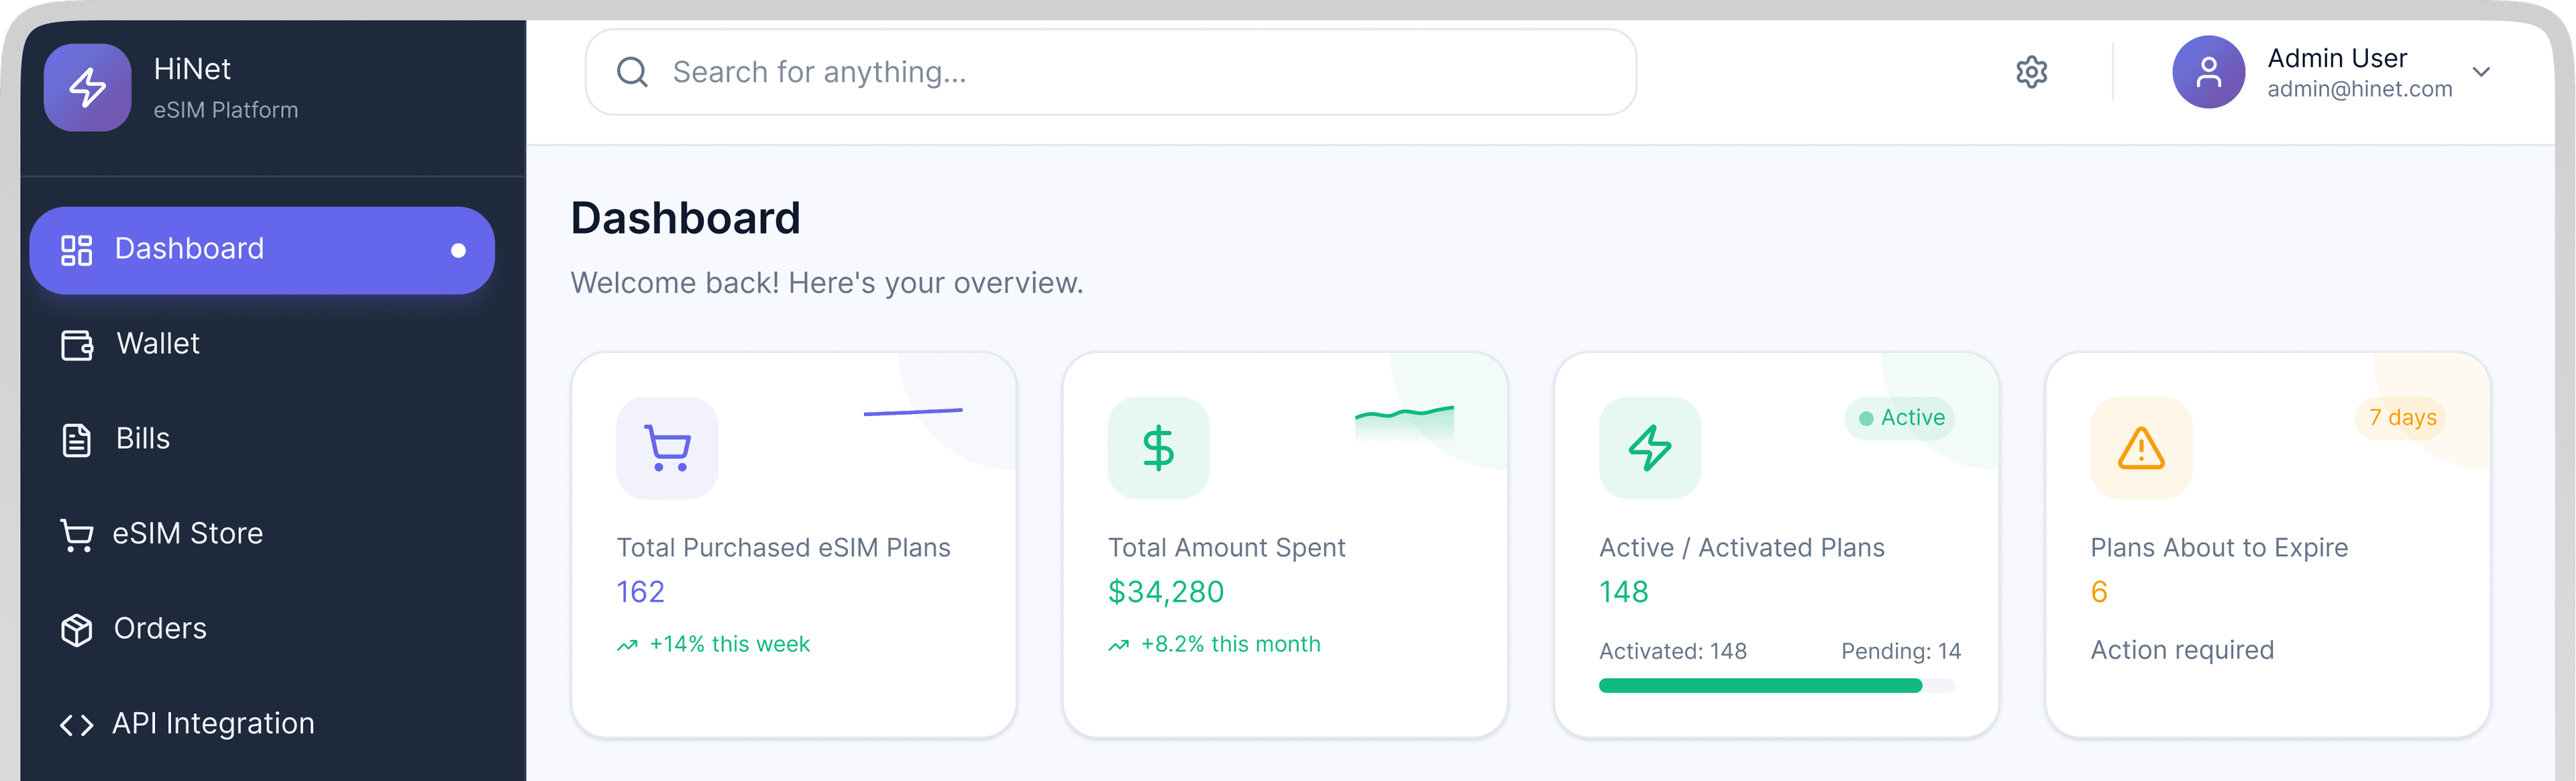Toggle the Active status badge
The image size is (2576, 781).
coord(1899,418)
